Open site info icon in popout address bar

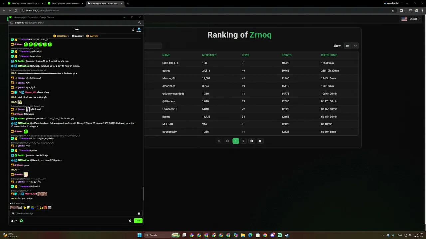(x=11, y=23)
